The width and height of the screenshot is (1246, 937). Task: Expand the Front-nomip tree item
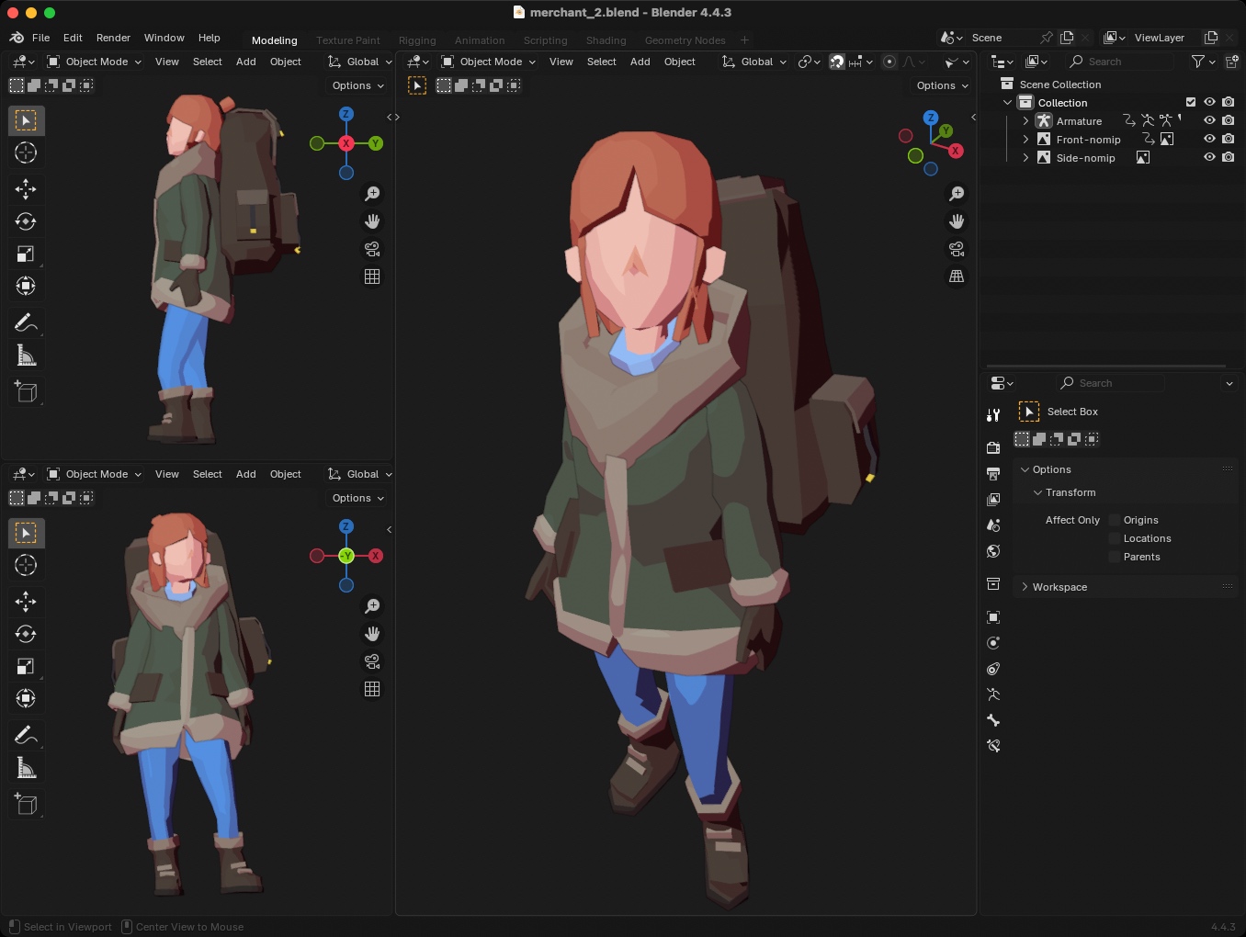[1025, 140]
